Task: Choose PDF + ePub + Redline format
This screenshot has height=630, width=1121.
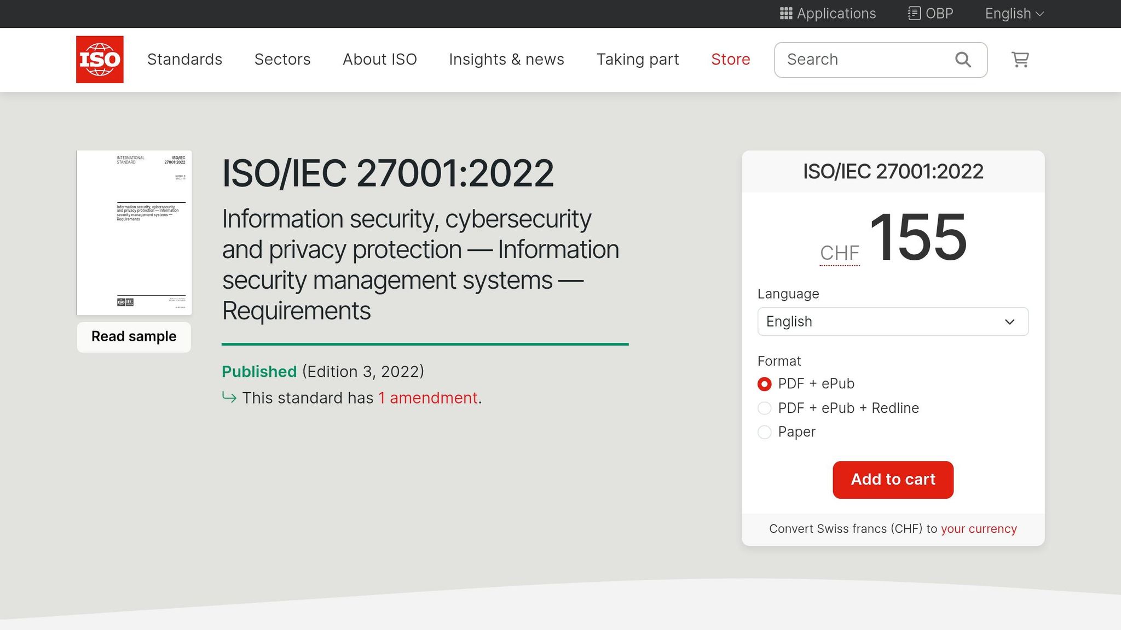Action: point(764,408)
